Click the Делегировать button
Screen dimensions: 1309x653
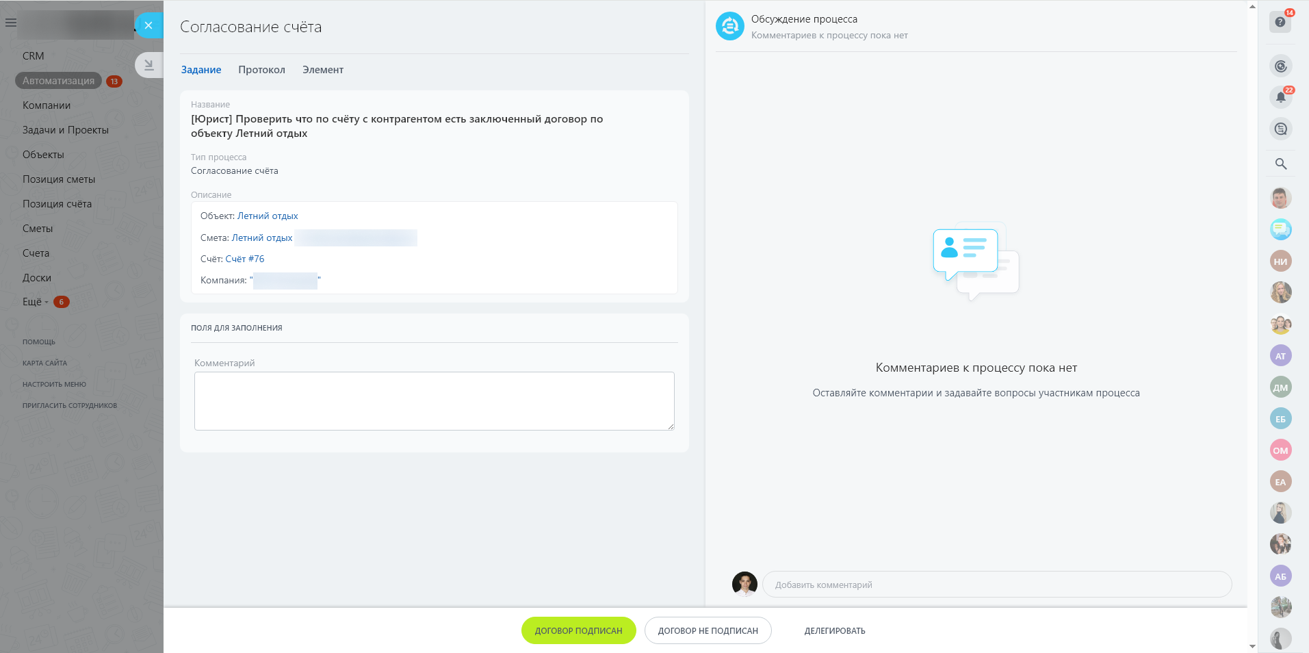point(835,630)
